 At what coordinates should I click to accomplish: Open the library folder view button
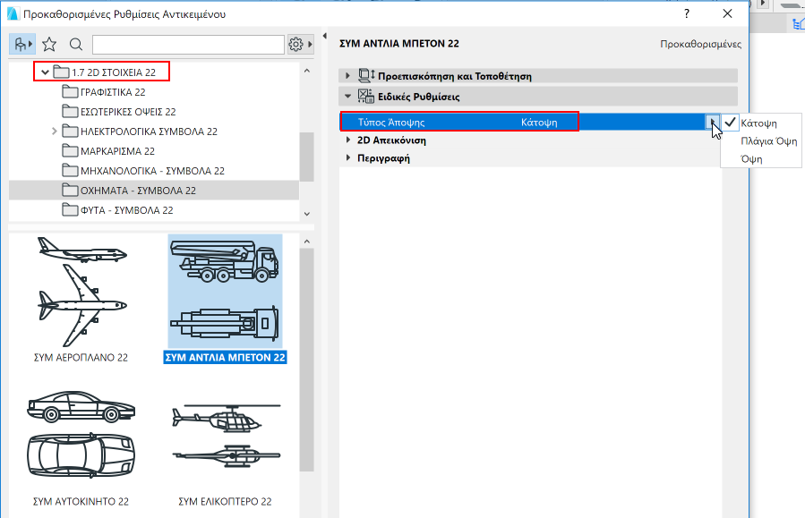(x=22, y=45)
